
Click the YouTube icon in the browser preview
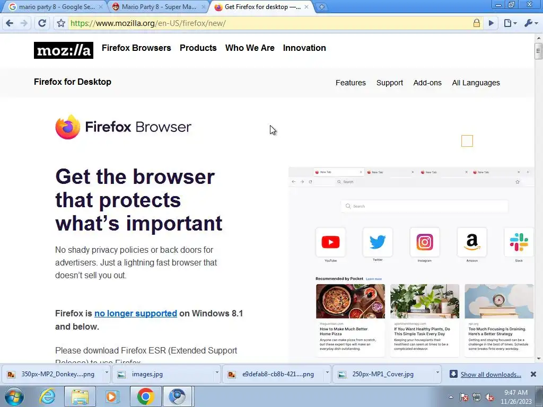(330, 242)
